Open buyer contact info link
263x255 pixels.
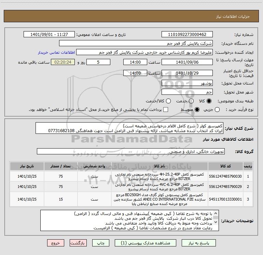[56, 52]
